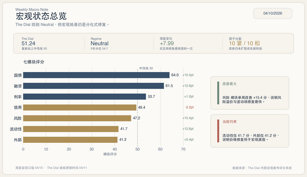The height and width of the screenshot is (177, 307).
Task: Click the 改善最大 card heading
Action: 230,84
